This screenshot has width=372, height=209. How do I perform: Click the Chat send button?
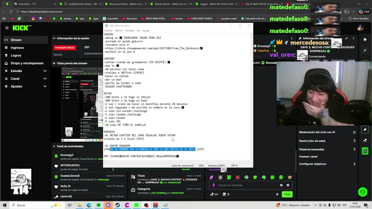(x=287, y=194)
